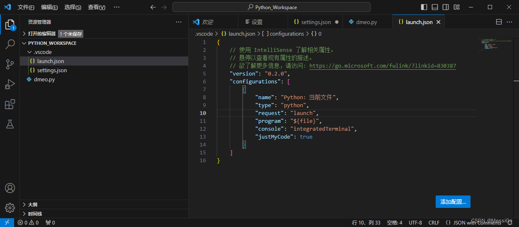Click the "0.2.0" version value
The image size is (519, 227).
click(276, 73)
